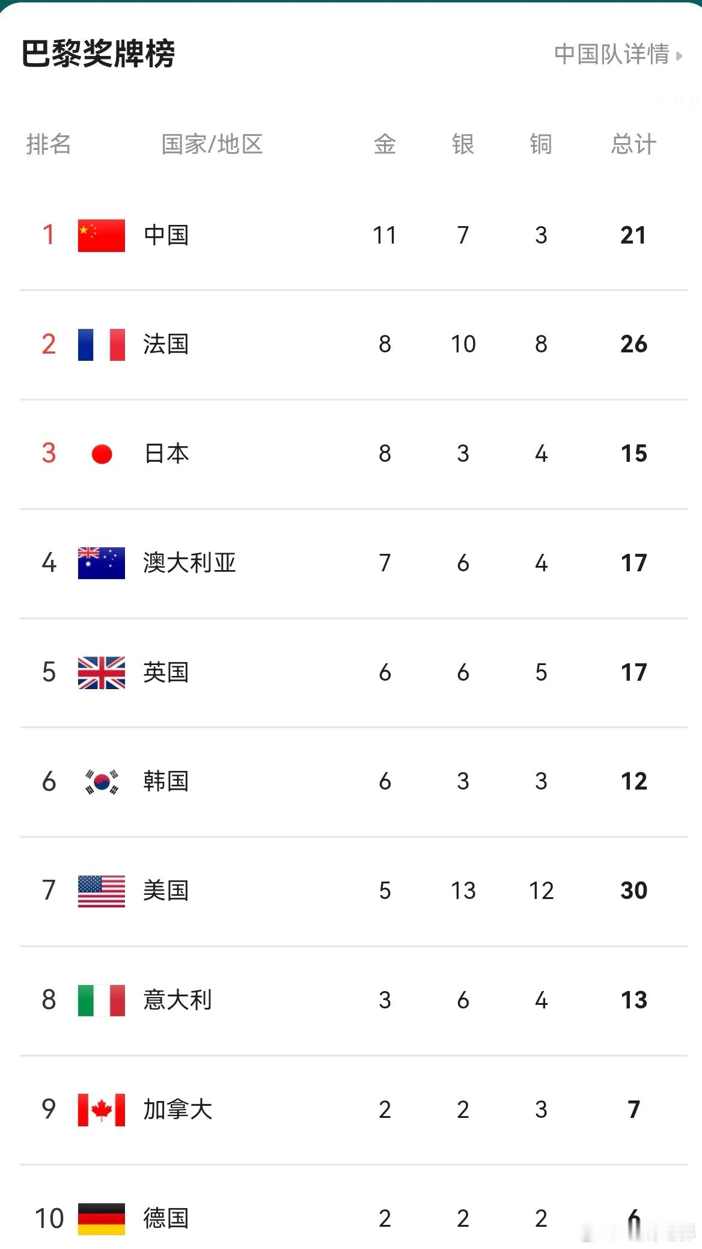Tap United States total of 30

point(633,891)
